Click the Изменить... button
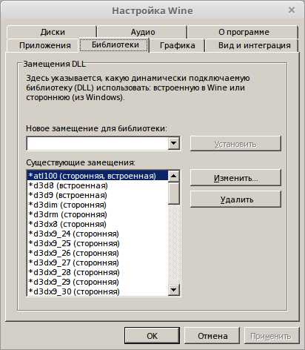Viewport: 305px width, 350px height. pyautogui.click(x=235, y=178)
